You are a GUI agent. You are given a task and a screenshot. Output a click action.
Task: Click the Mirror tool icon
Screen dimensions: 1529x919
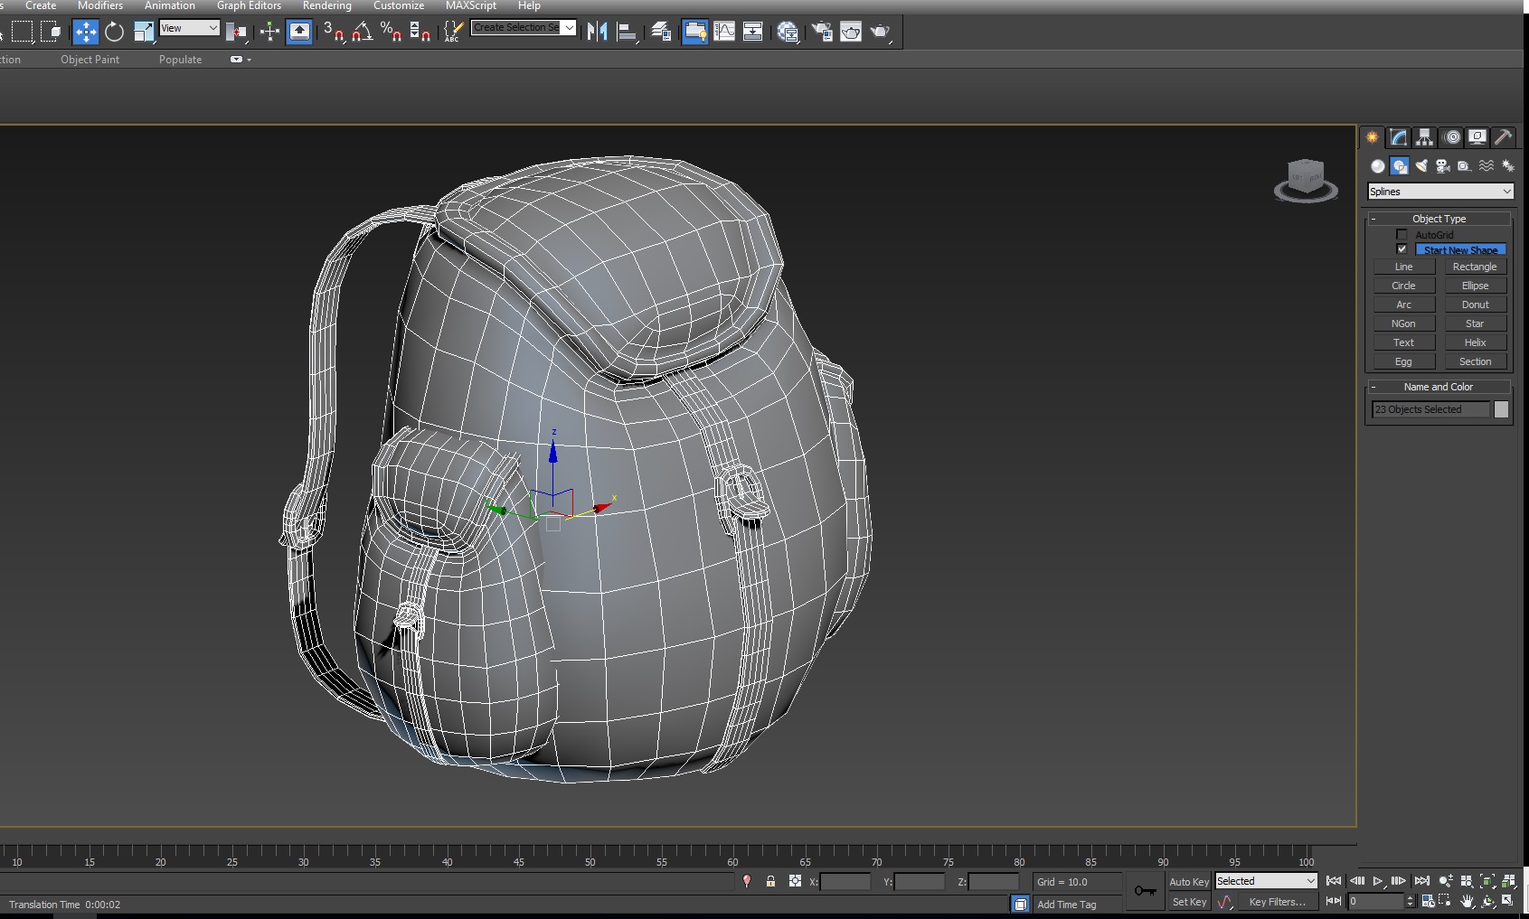[x=597, y=33]
